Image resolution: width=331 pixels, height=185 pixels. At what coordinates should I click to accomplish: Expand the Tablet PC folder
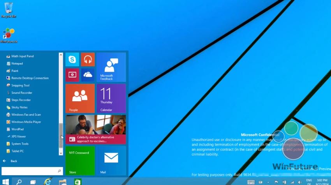coord(15,151)
